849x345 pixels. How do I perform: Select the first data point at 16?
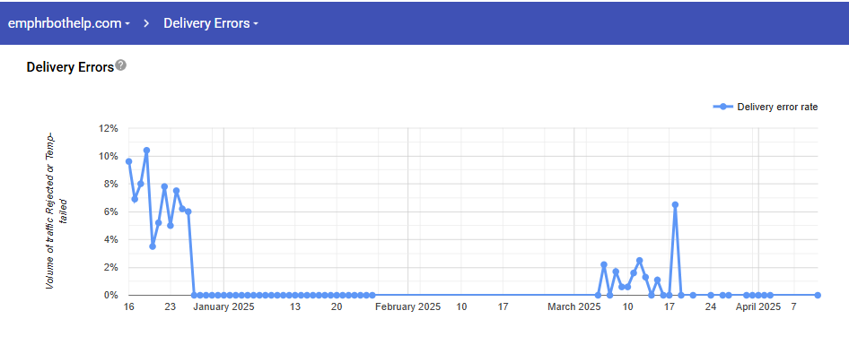129,161
